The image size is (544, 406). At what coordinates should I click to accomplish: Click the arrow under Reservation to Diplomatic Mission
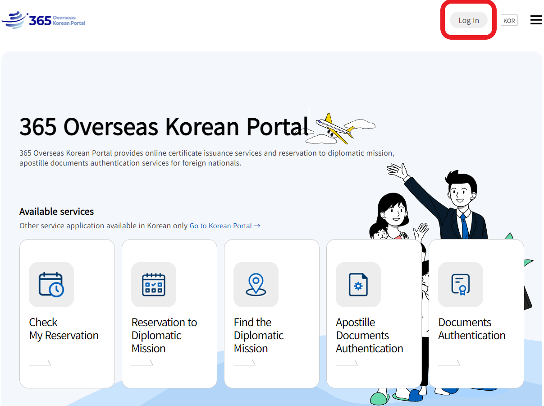tap(142, 363)
